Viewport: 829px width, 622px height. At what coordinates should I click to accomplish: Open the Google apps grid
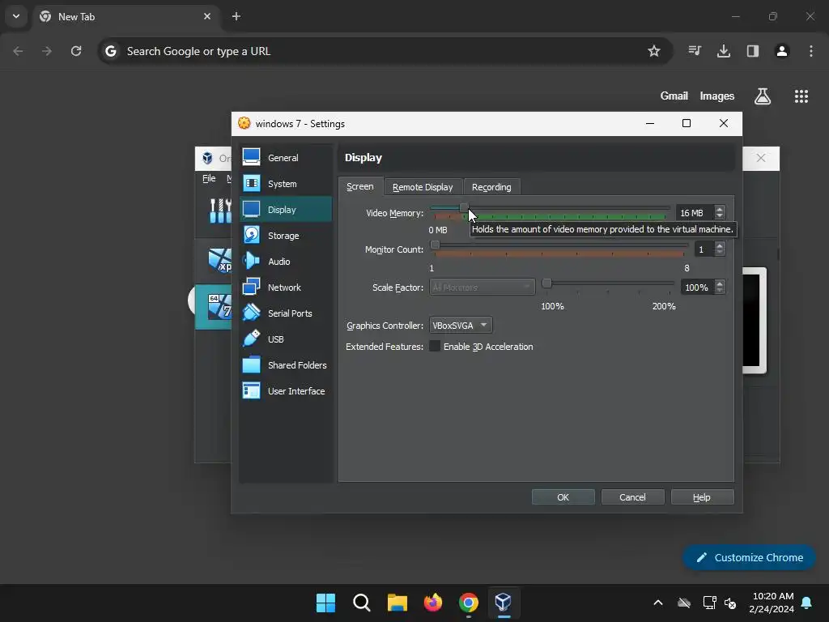pyautogui.click(x=801, y=96)
